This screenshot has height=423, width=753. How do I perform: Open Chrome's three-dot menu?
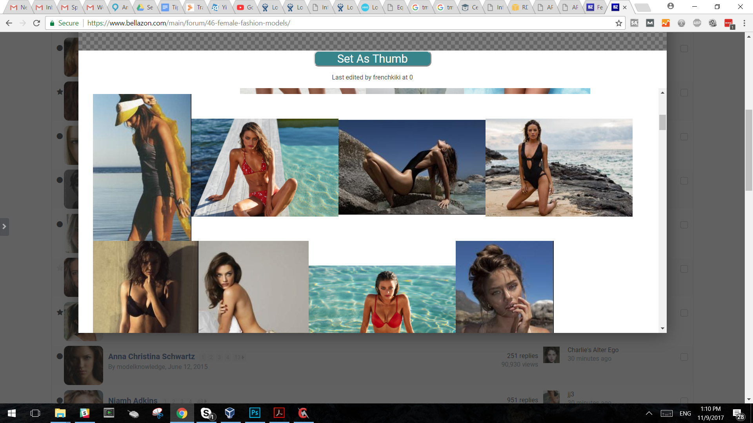(x=744, y=23)
